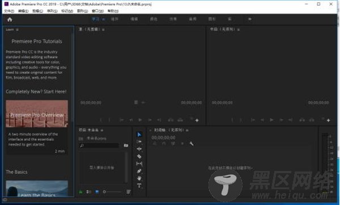Open timeline display settings wrench
The height and width of the screenshot is (205, 340).
[192, 144]
